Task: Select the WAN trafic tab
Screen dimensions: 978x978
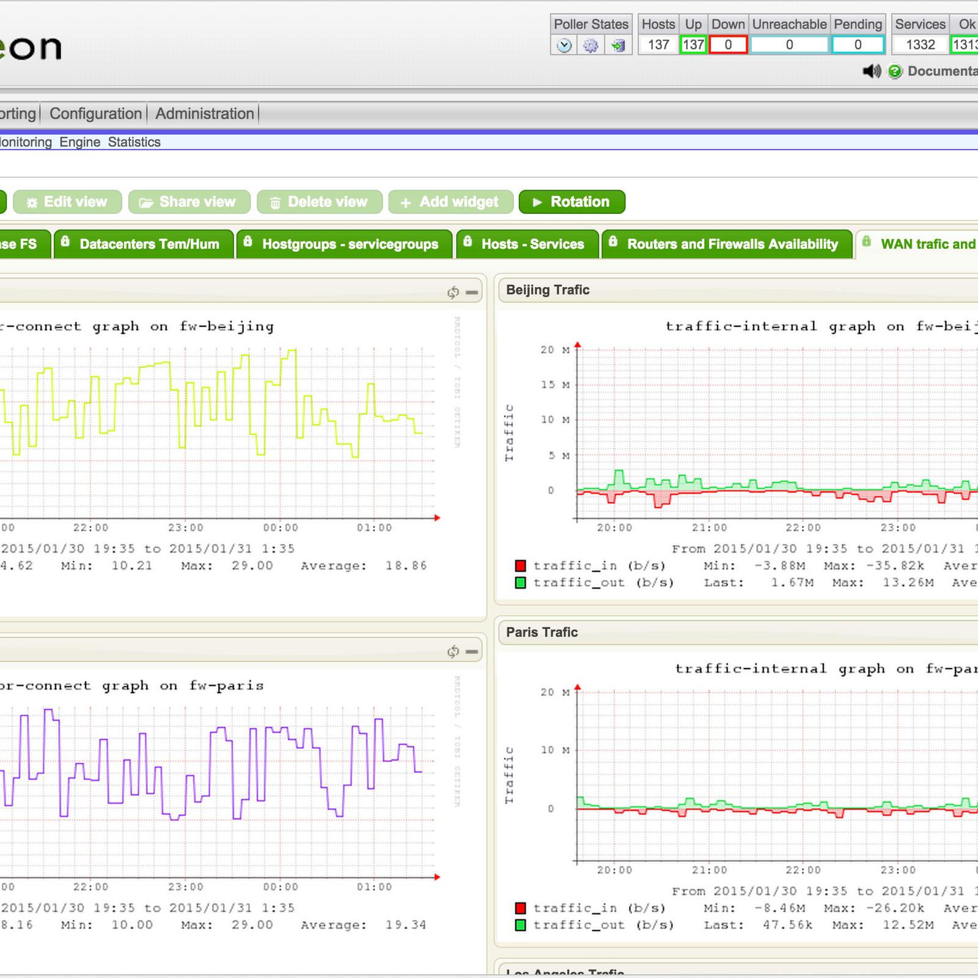Action: 917,244
